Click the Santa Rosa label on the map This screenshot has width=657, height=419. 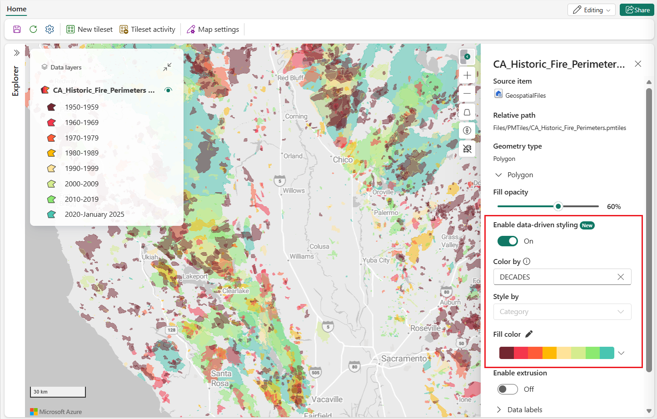coord(221,379)
